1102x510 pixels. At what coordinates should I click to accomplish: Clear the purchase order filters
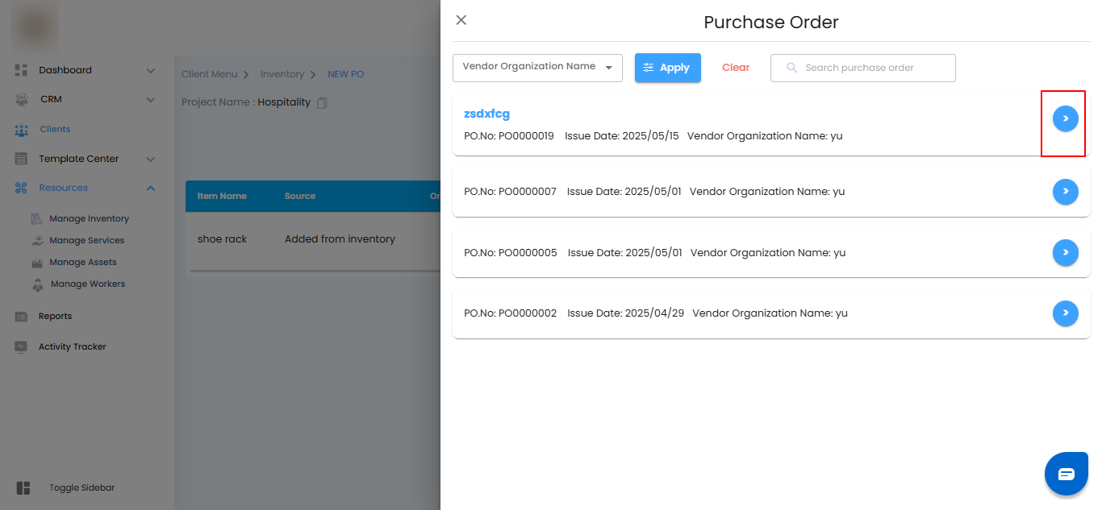click(x=736, y=68)
